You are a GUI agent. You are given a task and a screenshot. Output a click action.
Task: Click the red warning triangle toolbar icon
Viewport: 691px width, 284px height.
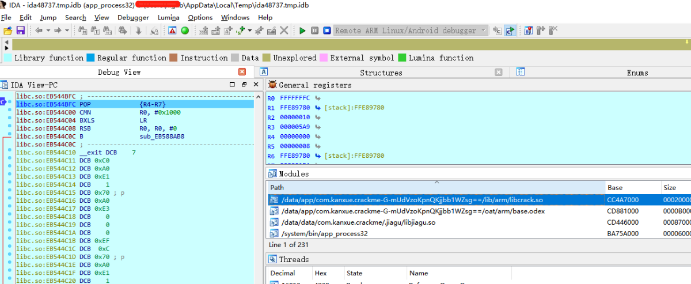click(x=172, y=30)
